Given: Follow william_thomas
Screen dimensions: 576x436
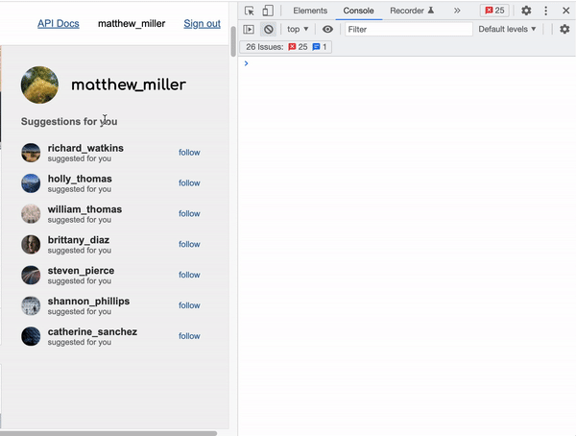Looking at the screenshot, I should point(189,213).
